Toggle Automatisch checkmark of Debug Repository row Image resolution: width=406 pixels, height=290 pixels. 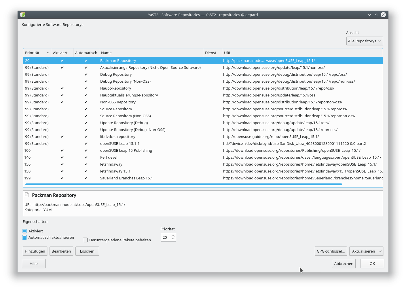tap(86, 74)
